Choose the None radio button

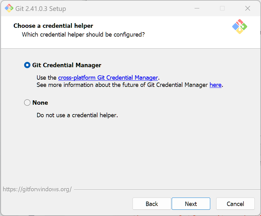coord(27,103)
